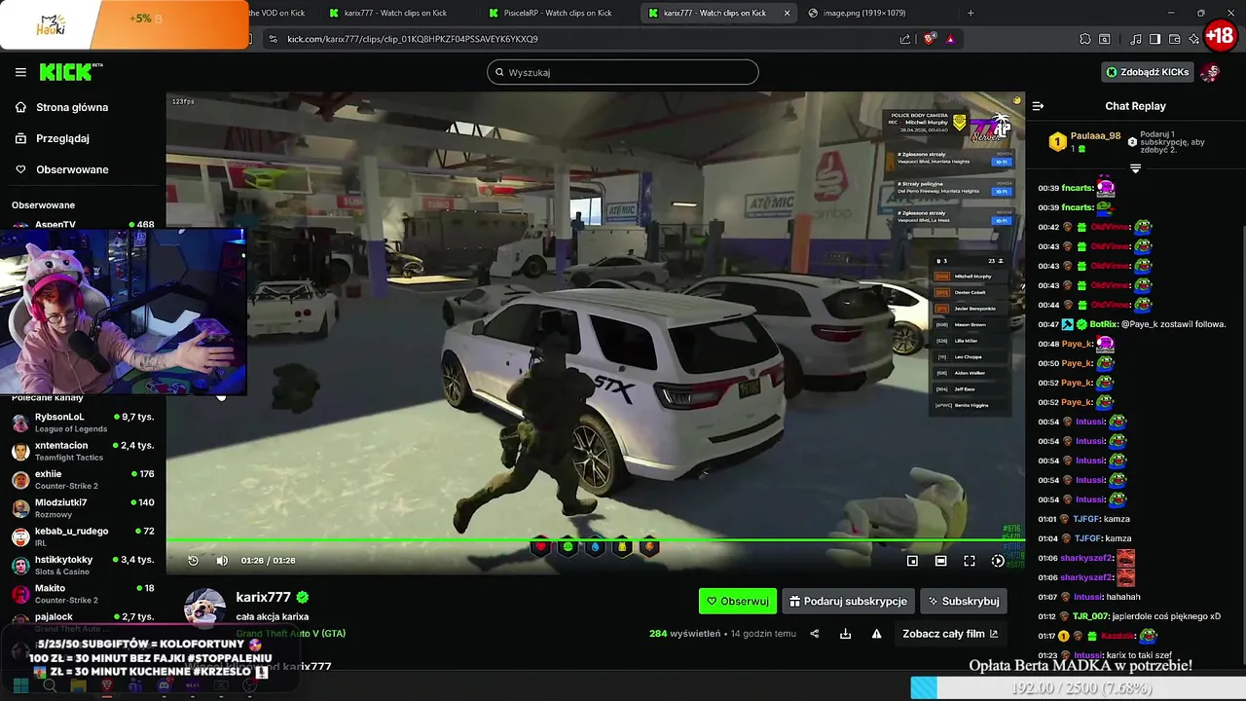Image resolution: width=1246 pixels, height=701 pixels.
Task: Toggle the browser sidebar panel icon
Action: 1154,39
